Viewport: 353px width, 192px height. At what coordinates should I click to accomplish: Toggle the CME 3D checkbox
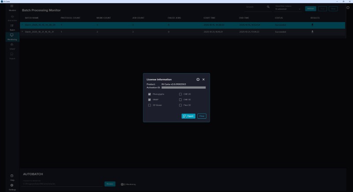(180, 100)
